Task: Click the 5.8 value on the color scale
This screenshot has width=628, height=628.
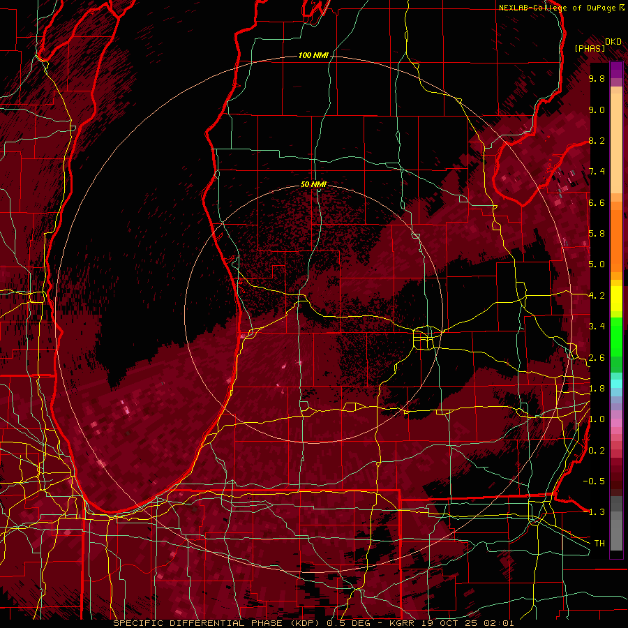Action: (x=597, y=234)
